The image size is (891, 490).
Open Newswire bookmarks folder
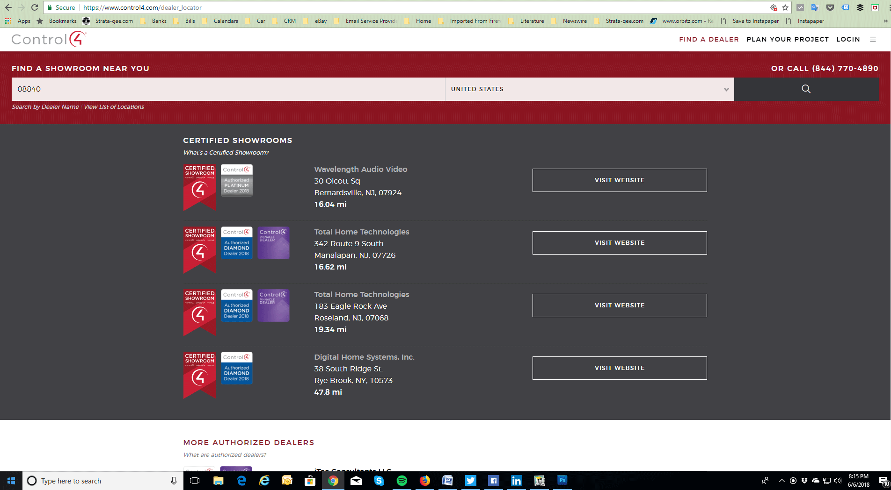[x=569, y=21]
